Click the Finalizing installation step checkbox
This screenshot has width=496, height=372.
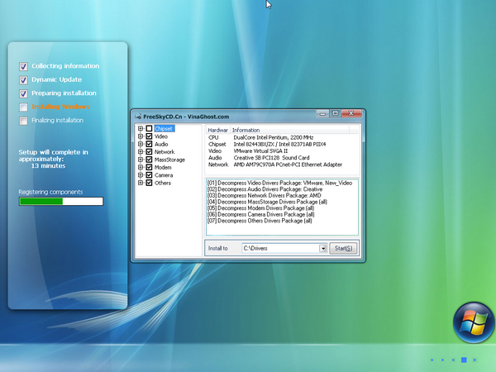pos(23,121)
